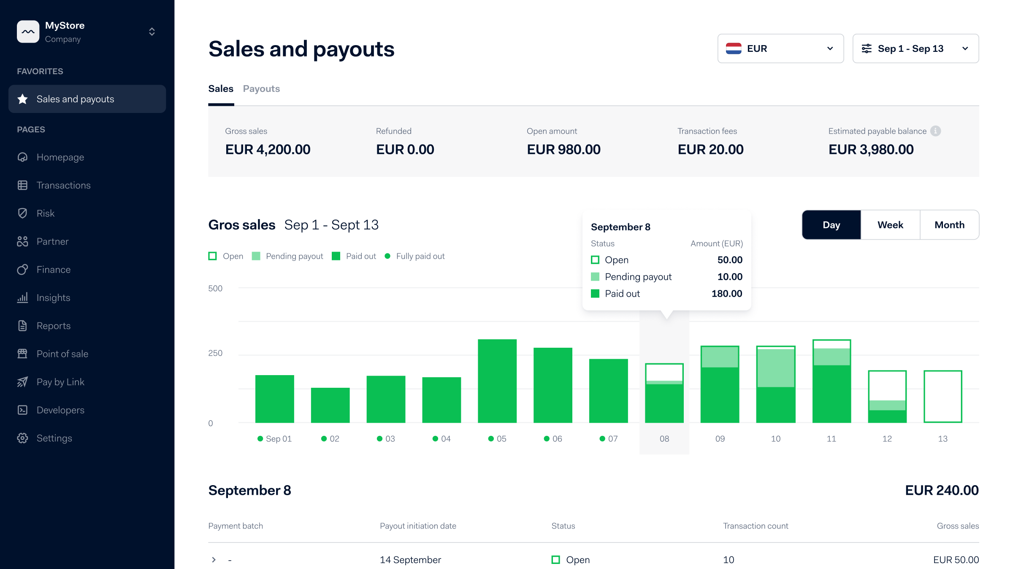Select the Day view toggle
1013x569 pixels.
tap(831, 225)
